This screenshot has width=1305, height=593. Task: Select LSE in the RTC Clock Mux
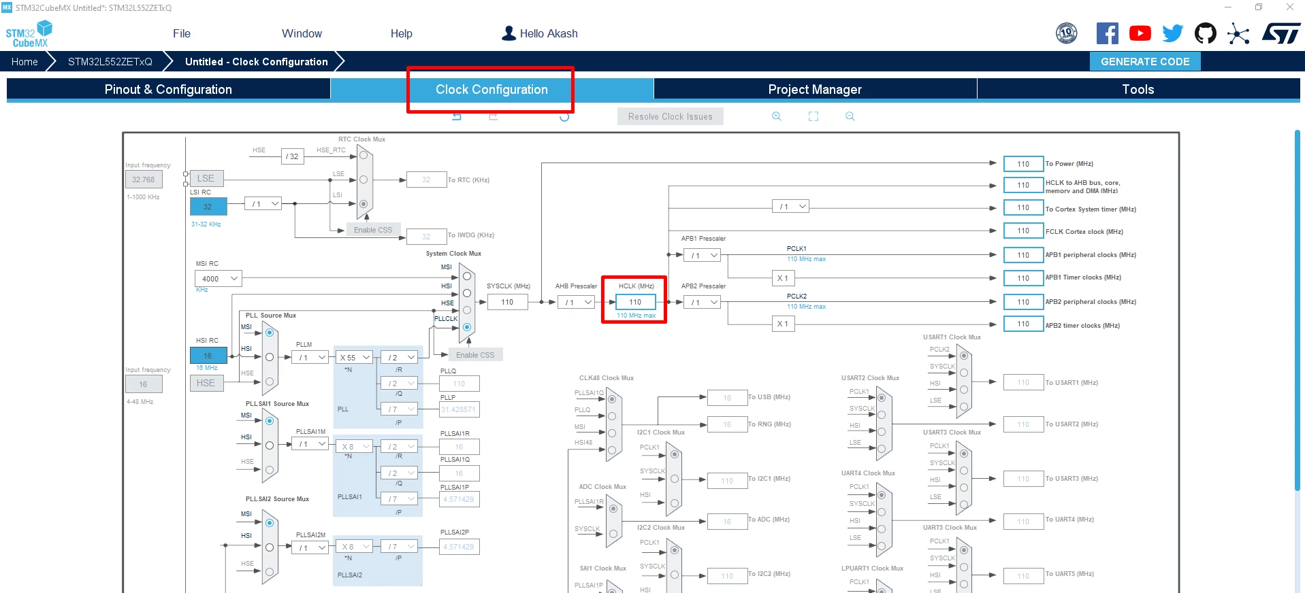pos(364,180)
